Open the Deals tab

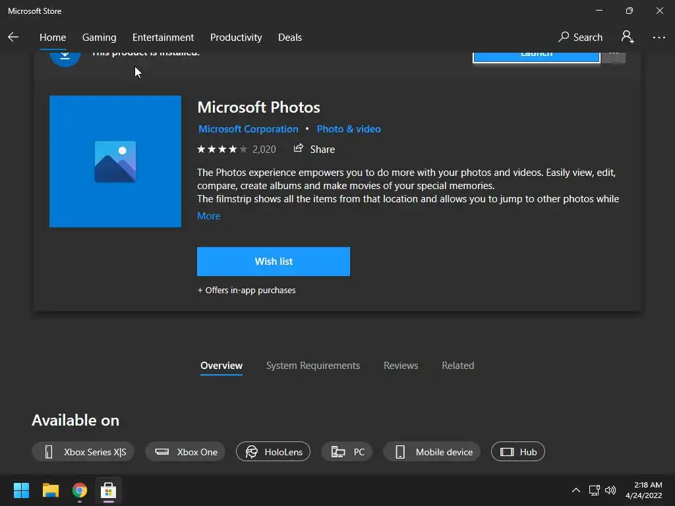(290, 38)
